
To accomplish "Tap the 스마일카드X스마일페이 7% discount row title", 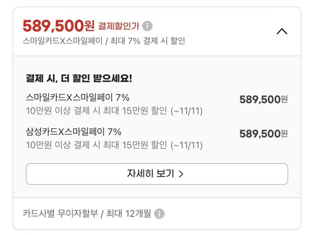I will coord(77,98).
